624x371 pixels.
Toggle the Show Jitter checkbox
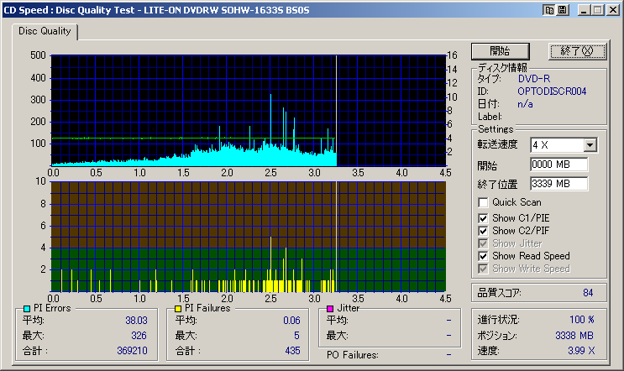point(483,243)
